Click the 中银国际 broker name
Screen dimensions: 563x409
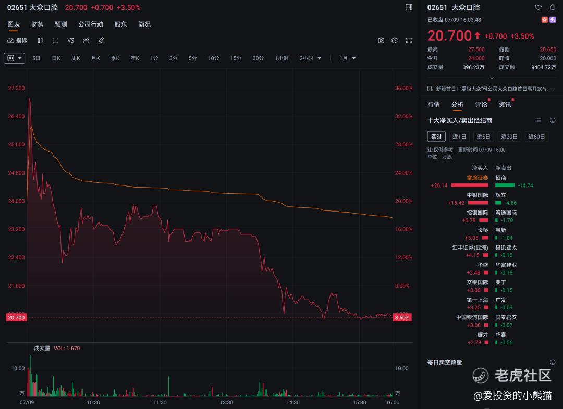(x=477, y=195)
